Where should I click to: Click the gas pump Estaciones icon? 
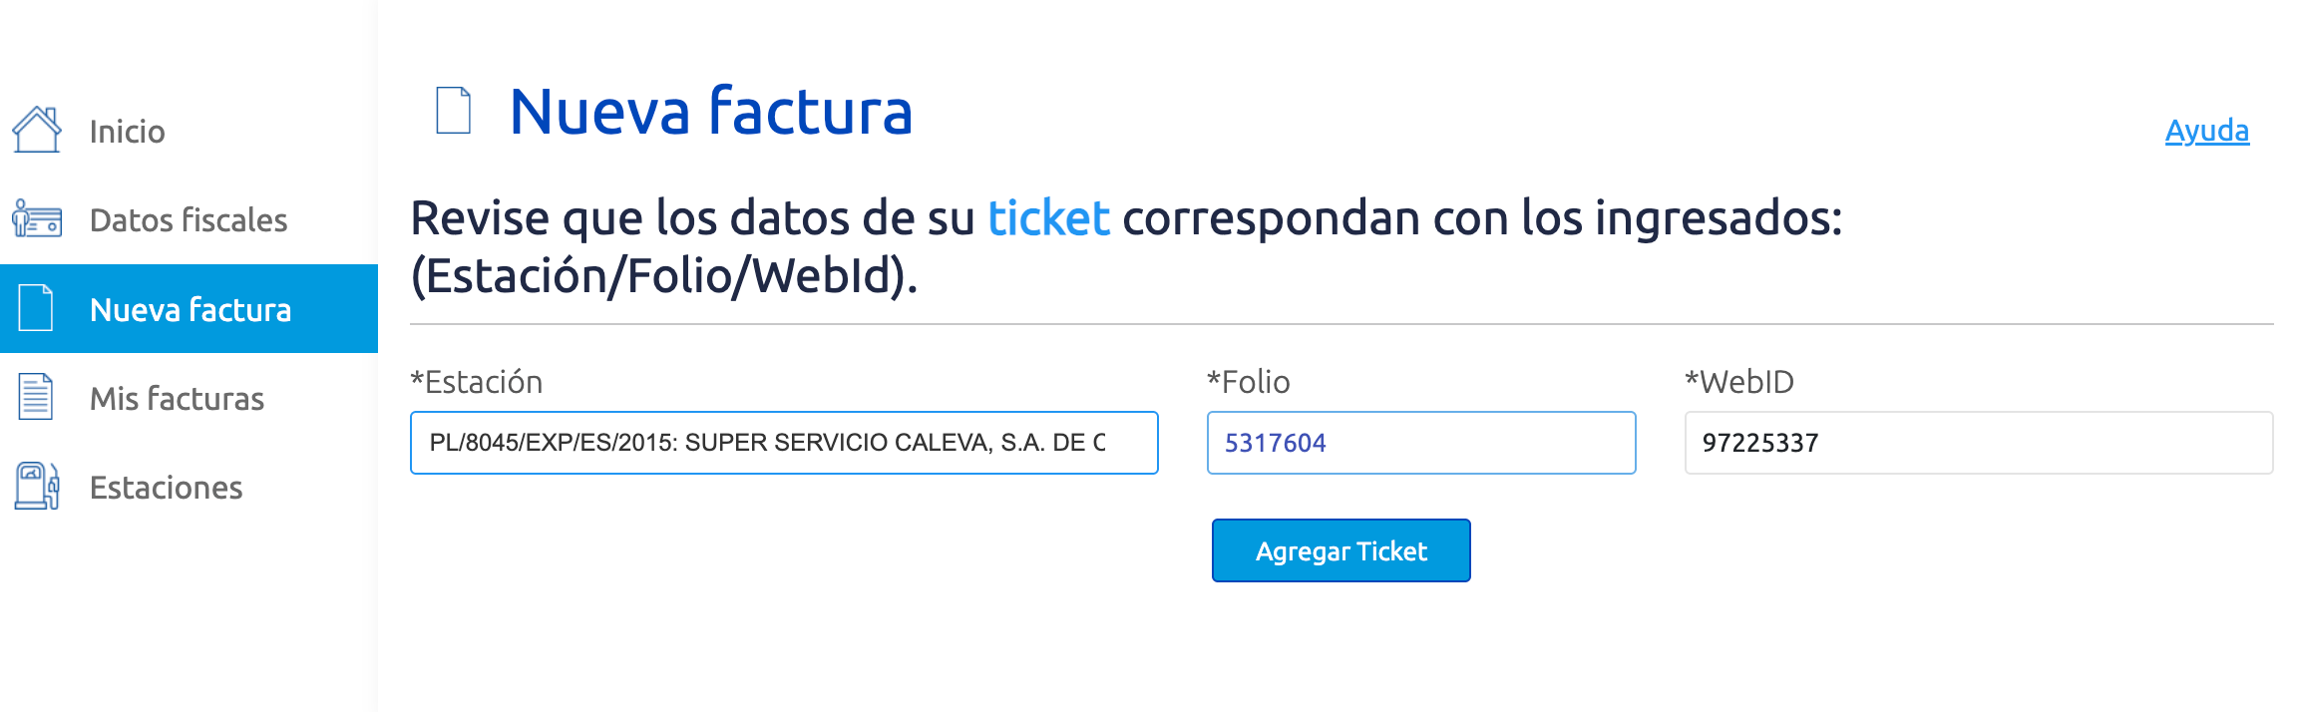37,487
